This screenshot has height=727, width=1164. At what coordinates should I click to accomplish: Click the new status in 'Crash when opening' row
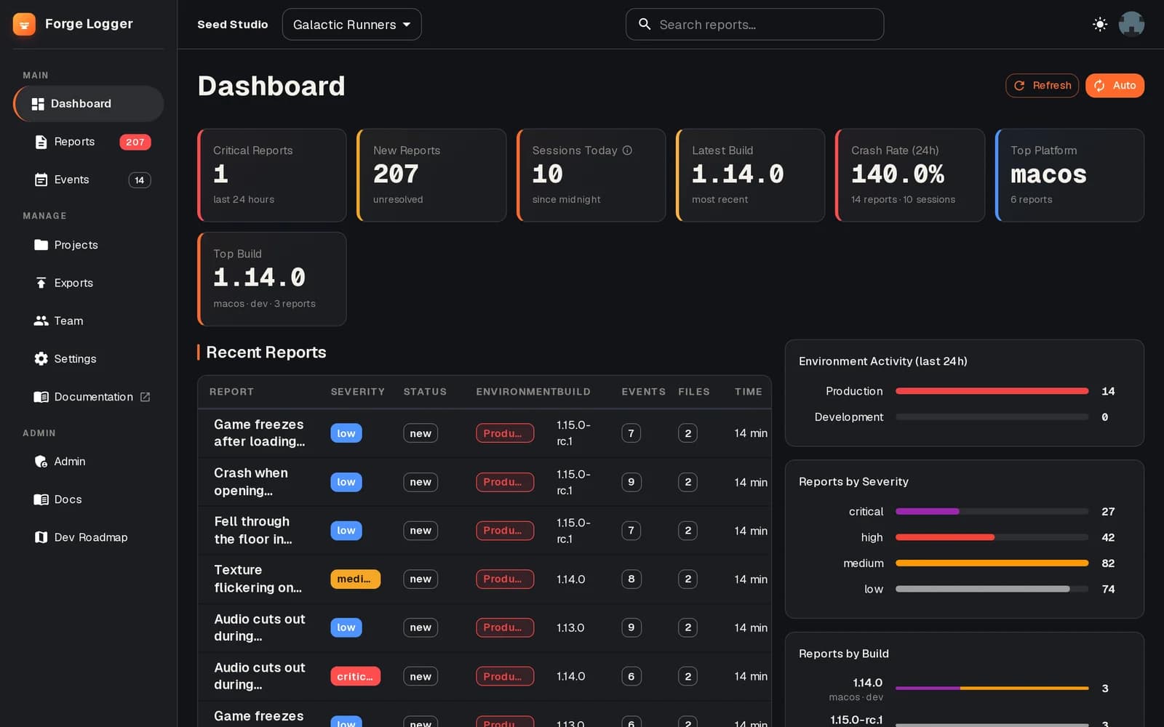pos(420,482)
